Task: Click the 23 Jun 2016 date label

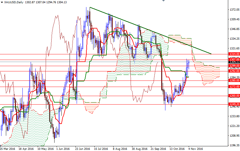Action: 83,149
